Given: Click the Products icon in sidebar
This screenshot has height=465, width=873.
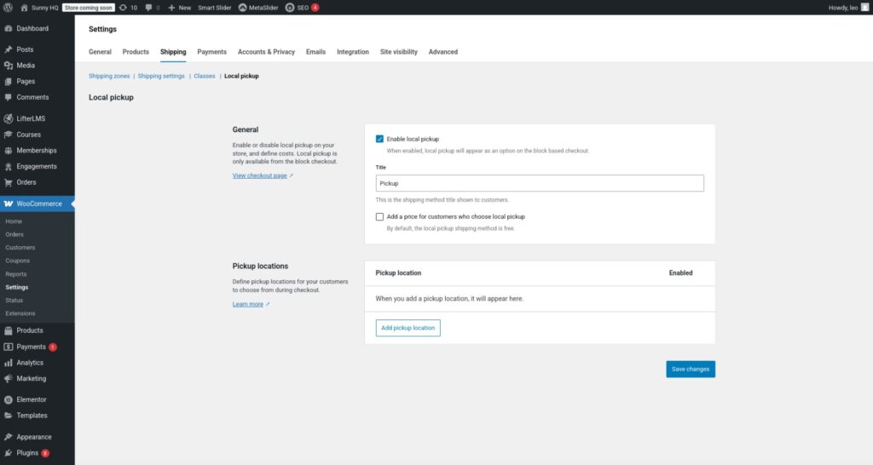Looking at the screenshot, I should pyautogui.click(x=9, y=330).
